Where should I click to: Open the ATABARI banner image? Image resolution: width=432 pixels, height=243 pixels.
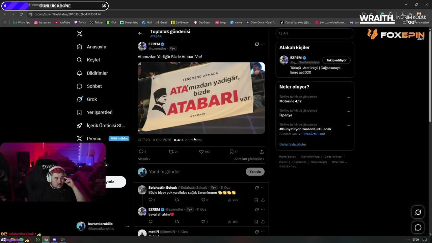tap(201, 98)
